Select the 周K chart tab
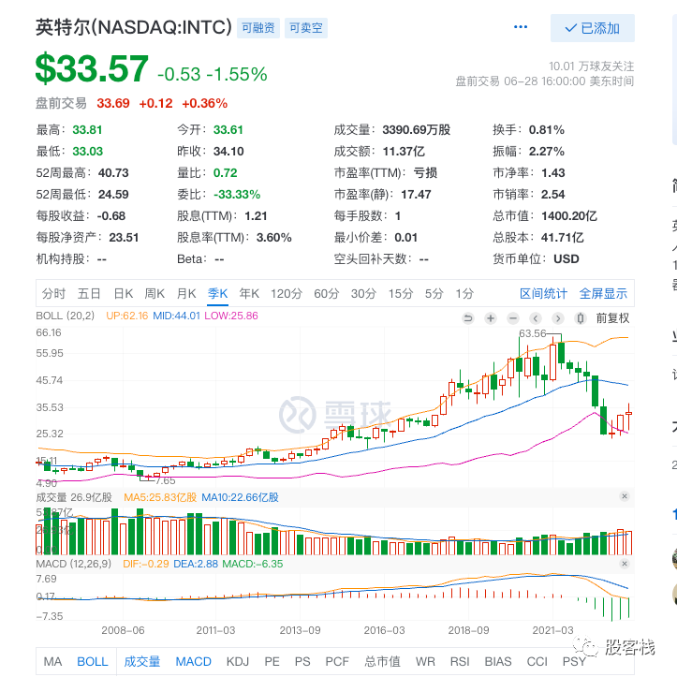677x677 pixels. 155,294
